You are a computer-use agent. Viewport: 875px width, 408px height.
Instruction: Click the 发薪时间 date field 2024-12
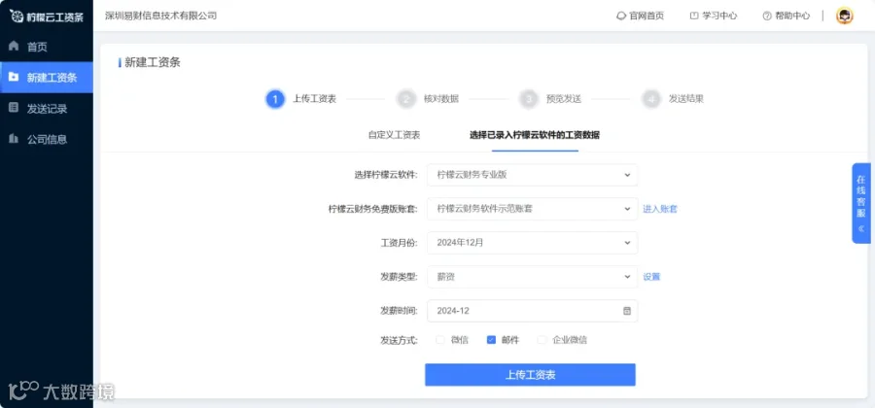coord(533,311)
